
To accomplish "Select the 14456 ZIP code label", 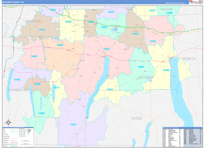I will click(166, 70).
